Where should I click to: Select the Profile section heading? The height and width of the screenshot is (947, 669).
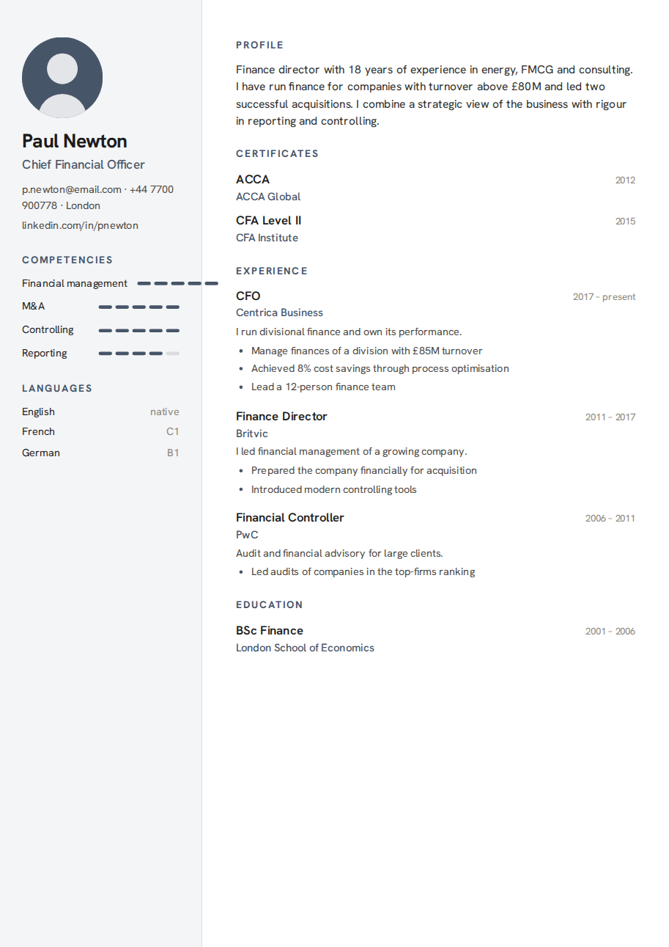tap(259, 45)
